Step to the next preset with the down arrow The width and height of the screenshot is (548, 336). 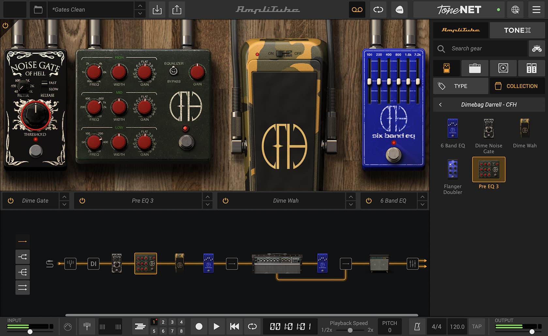pos(140,14)
